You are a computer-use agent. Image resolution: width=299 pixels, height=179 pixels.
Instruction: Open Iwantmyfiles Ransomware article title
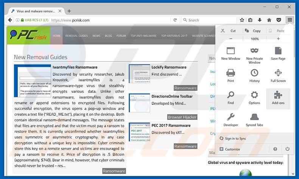(x=75, y=67)
